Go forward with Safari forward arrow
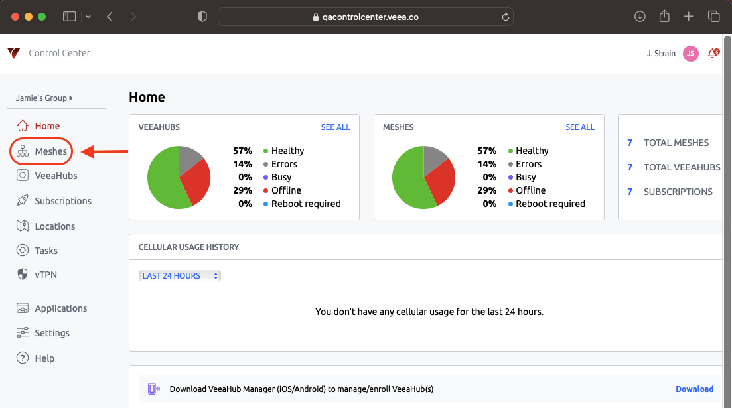 coord(133,17)
